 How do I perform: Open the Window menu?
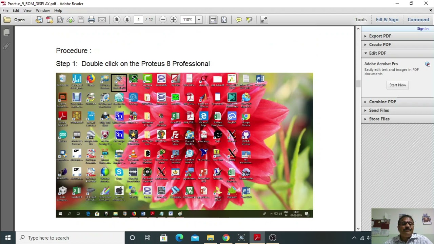pyautogui.click(x=43, y=11)
